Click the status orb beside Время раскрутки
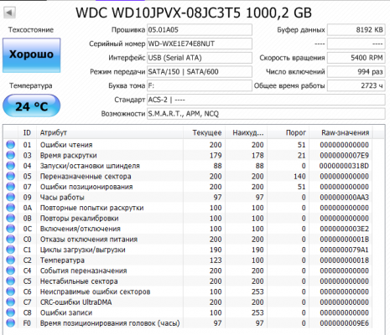This screenshot has height=335, width=390. pos(11,155)
